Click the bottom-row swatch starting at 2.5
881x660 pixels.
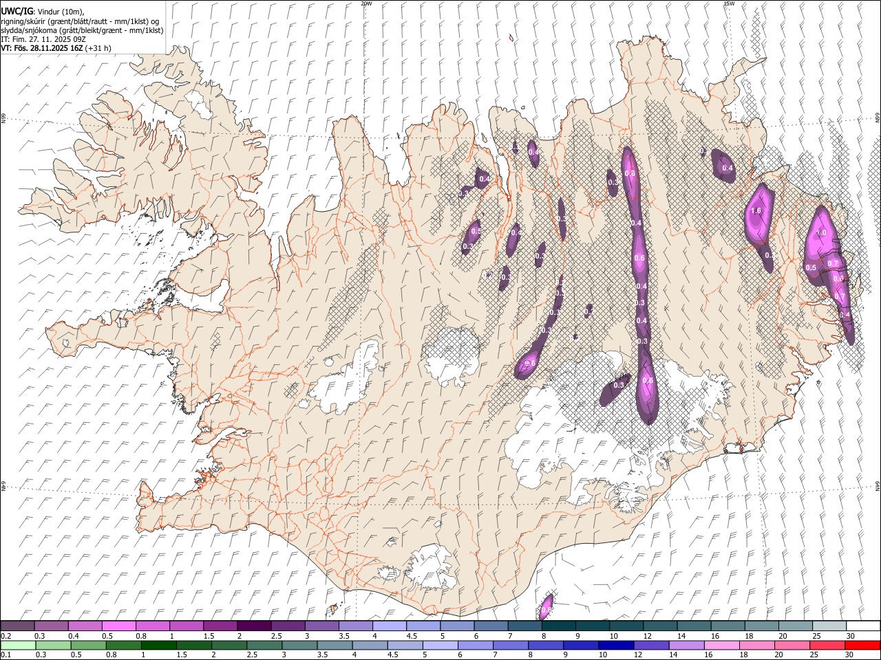point(264,646)
